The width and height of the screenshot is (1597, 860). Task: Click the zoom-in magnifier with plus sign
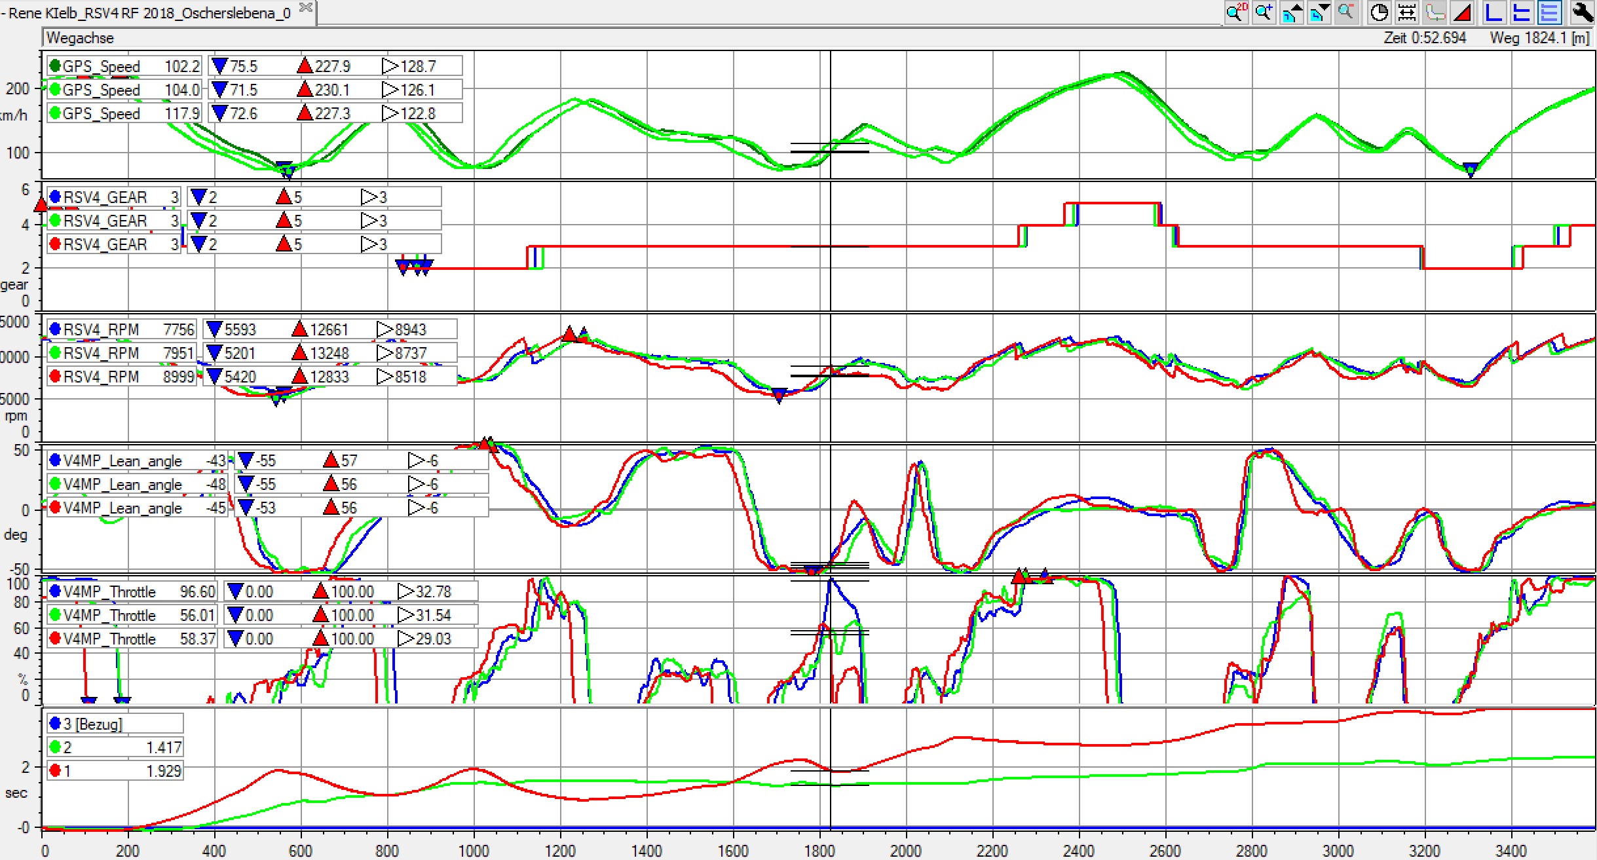[1264, 12]
